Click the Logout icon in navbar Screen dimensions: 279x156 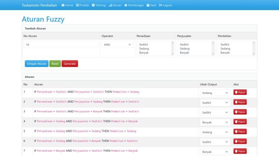(x=160, y=5)
